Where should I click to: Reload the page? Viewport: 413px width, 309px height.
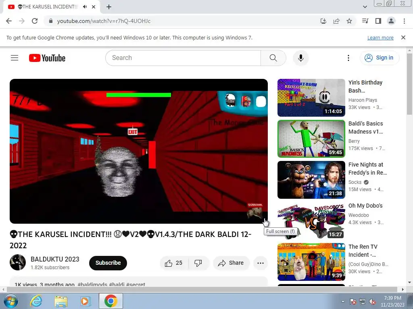(x=35, y=21)
